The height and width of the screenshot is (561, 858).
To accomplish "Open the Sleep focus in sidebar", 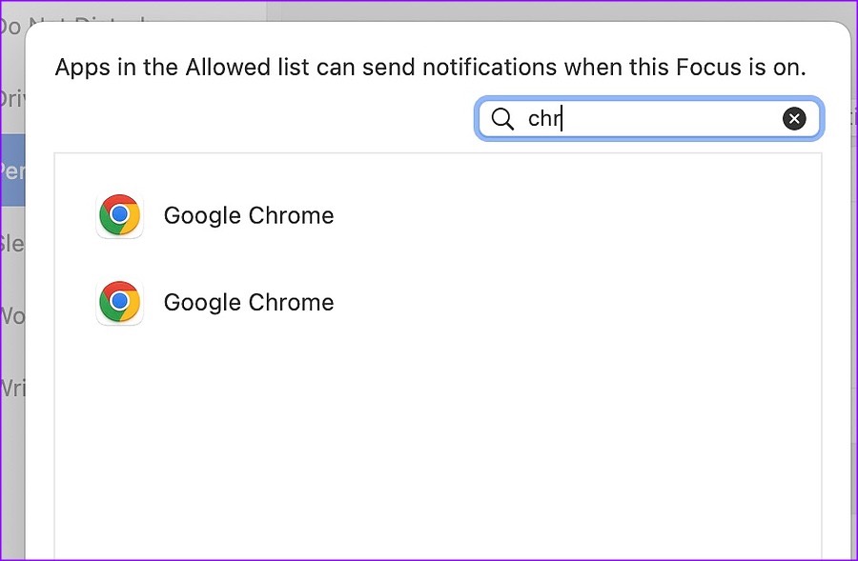I will pyautogui.click(x=12, y=243).
